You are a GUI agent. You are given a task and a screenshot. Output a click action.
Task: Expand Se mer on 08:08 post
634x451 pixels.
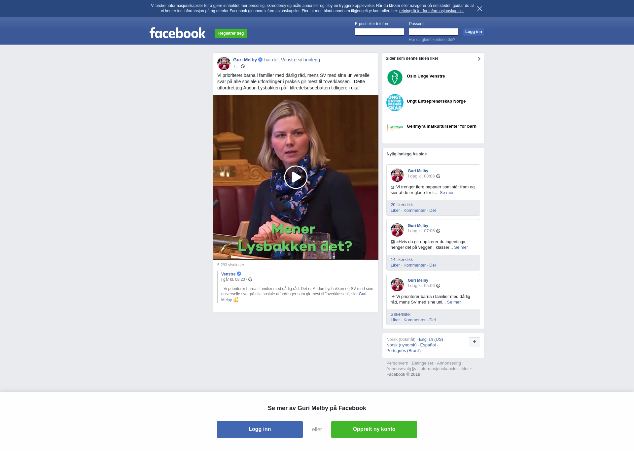point(446,193)
